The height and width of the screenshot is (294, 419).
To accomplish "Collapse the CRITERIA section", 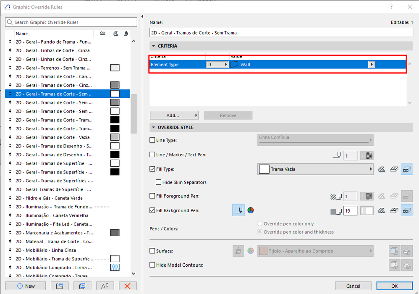I will tap(153, 46).
